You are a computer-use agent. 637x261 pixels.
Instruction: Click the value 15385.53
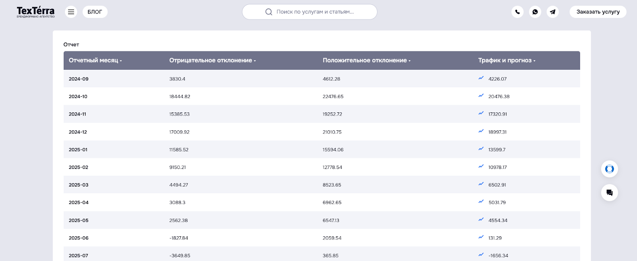[x=180, y=114]
